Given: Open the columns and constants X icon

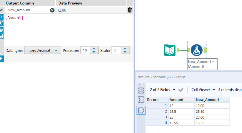Looking at the screenshot, I should (x=2, y=23).
